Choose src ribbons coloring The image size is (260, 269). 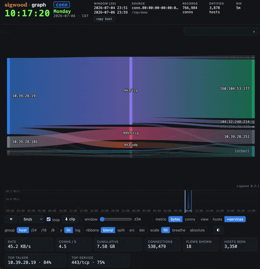tap(132, 230)
